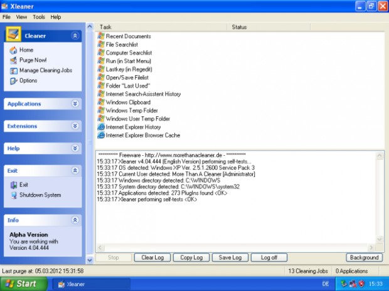Collapse the Cleaner panel chevron
Image resolution: width=389 pixels, height=291 pixels.
(75, 36)
